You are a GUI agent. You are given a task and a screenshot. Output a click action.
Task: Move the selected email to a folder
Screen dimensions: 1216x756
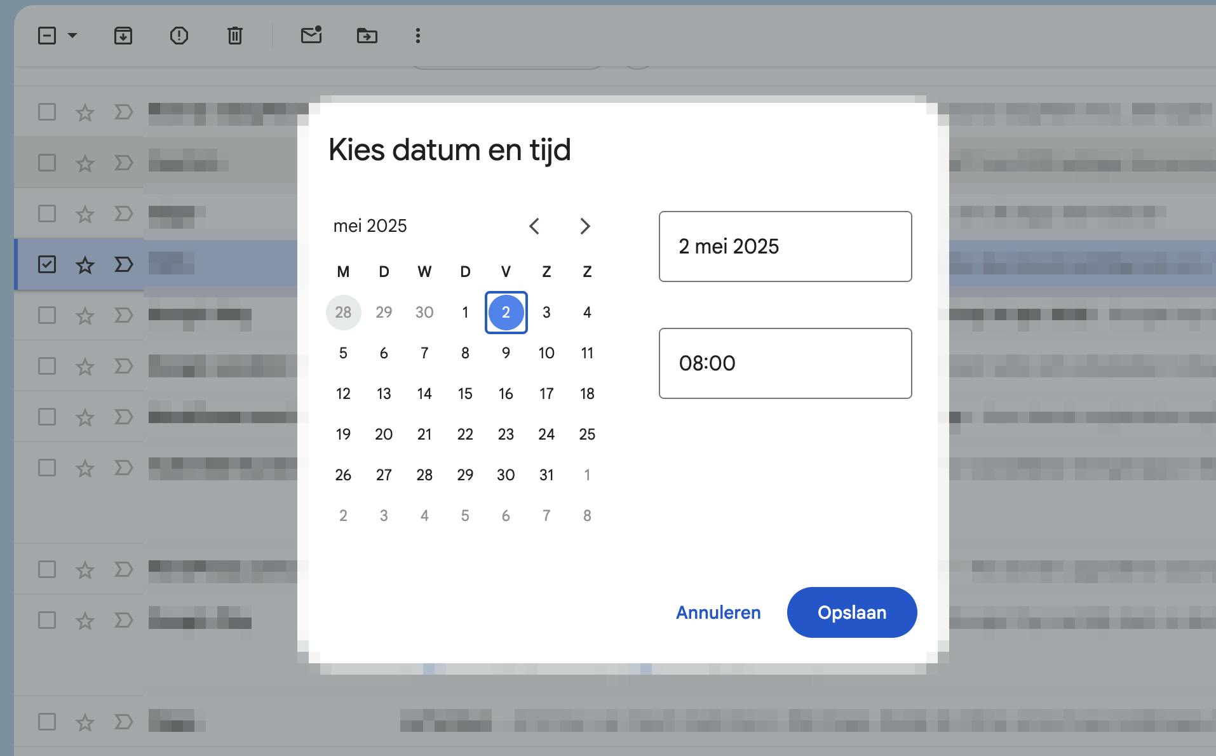click(368, 36)
